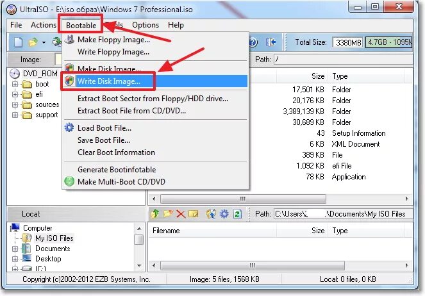
Task: Expand the Documents node in Local tree
Action: click(x=15, y=249)
